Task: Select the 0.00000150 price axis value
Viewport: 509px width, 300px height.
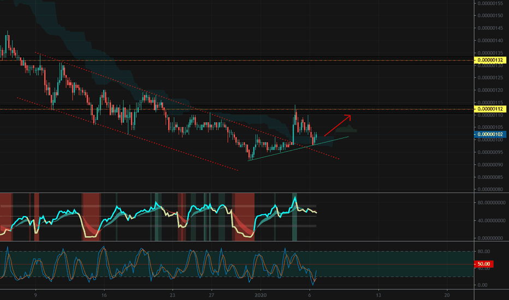Action: pyautogui.click(x=490, y=16)
